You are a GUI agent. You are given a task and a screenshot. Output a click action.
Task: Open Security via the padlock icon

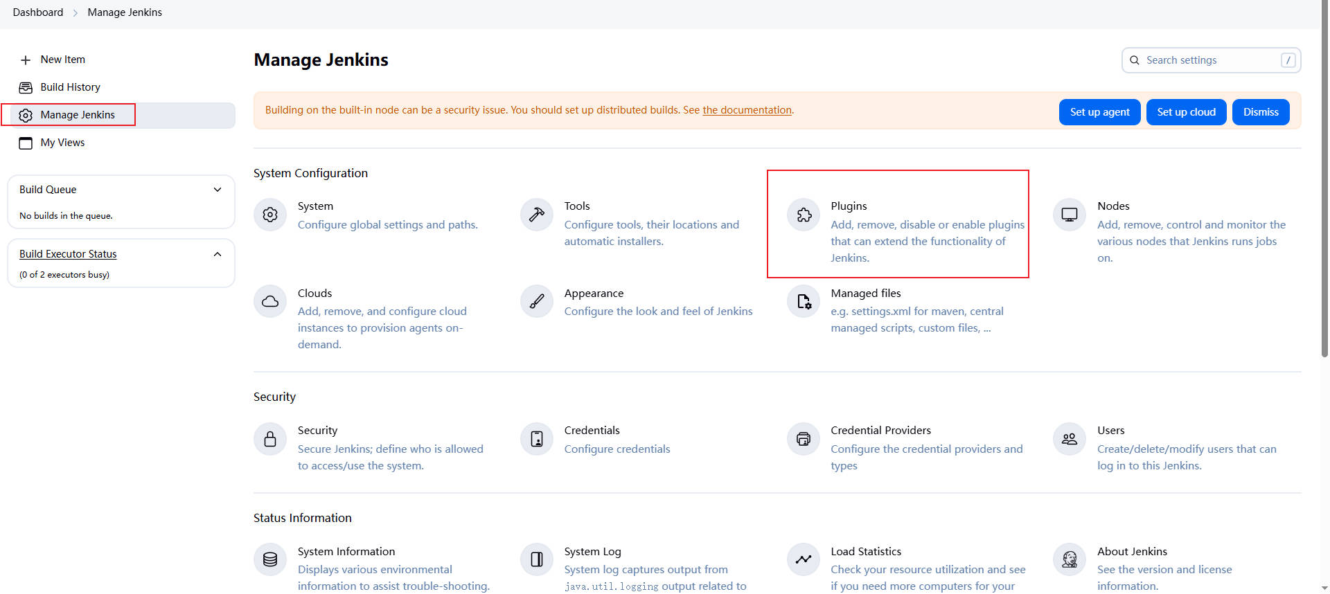(x=270, y=439)
